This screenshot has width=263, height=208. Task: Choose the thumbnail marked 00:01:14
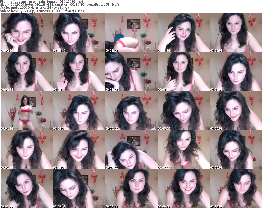(131, 33)
